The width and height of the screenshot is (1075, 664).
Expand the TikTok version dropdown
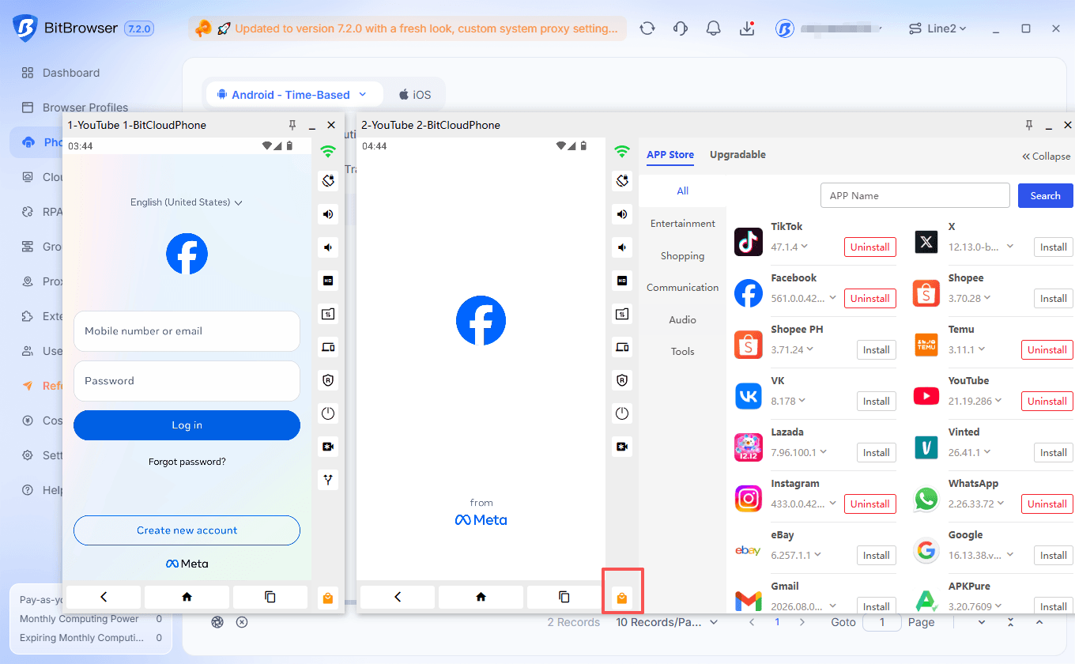click(x=805, y=247)
